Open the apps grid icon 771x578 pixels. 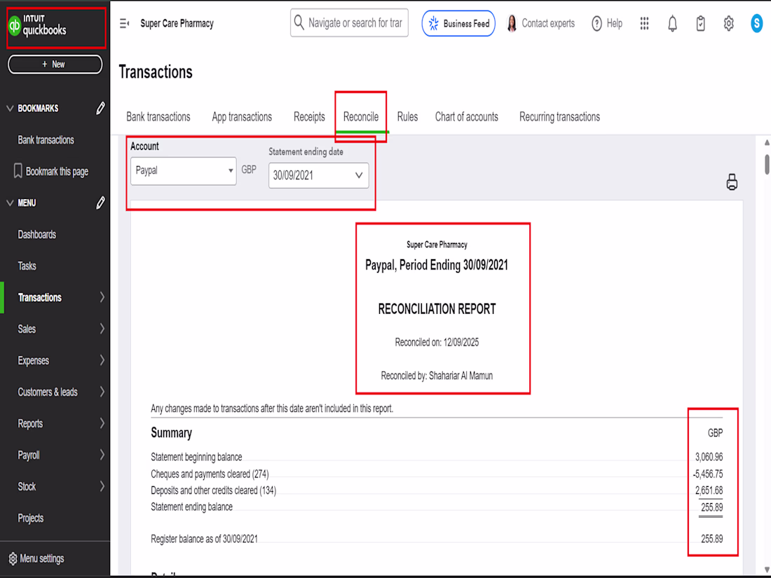(644, 23)
